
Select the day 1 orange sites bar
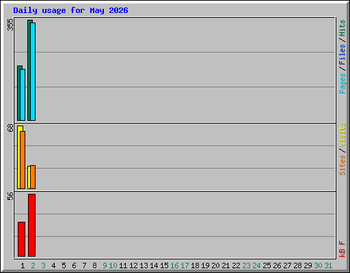coord(23,160)
